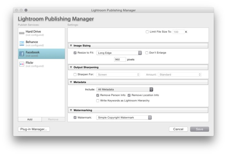Enable the Sharpen For checkbox
Screen dimensions: 227x155
coord(75,74)
